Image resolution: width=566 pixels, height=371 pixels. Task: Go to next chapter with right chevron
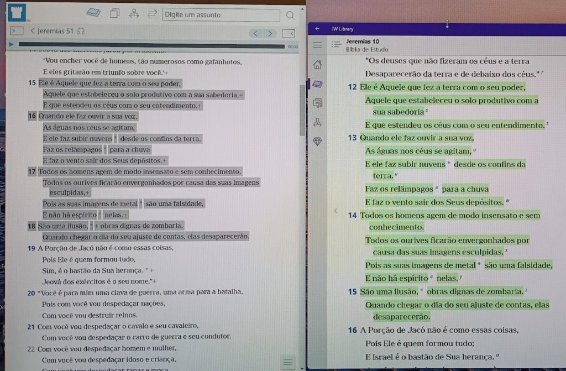[270, 34]
